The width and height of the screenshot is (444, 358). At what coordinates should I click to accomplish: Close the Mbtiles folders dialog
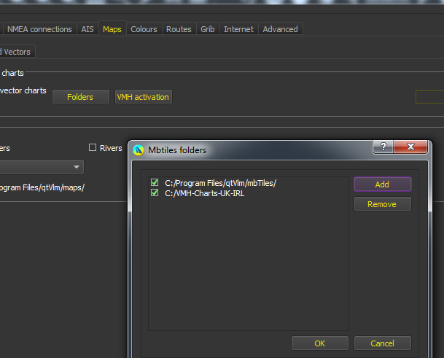411,147
